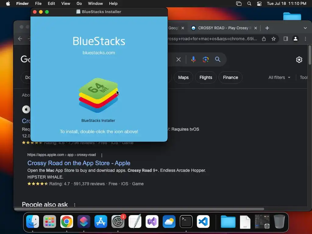
Task: Click the bluestacks.com text in installer
Action: pos(99,53)
